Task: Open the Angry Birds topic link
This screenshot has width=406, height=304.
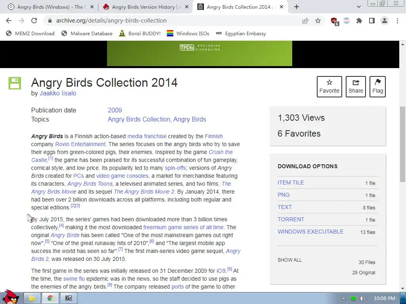Action: coord(190,120)
